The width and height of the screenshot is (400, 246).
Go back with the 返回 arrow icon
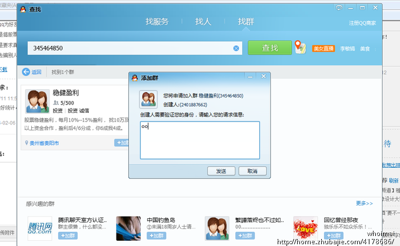(x=26, y=72)
